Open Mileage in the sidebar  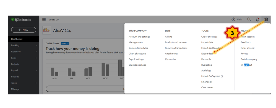point(15,89)
